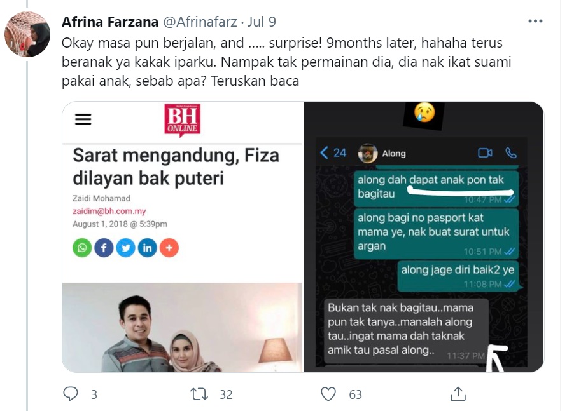
Task: Click the BH Online logo
Action: coord(182,120)
